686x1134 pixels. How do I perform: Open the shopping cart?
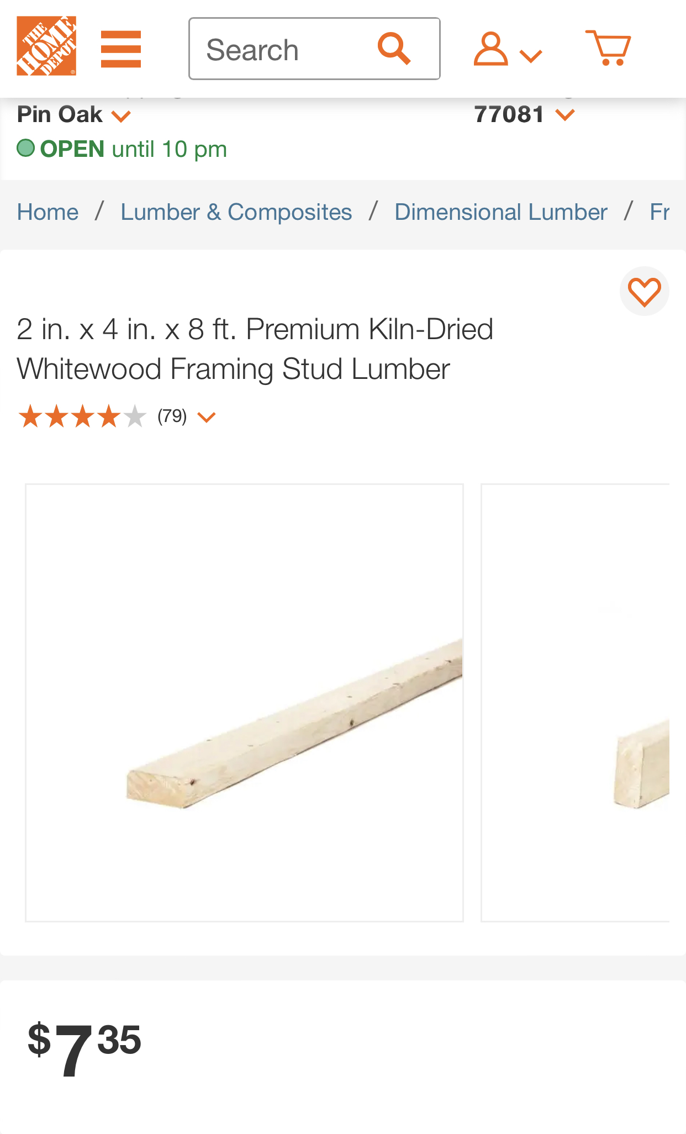click(608, 48)
